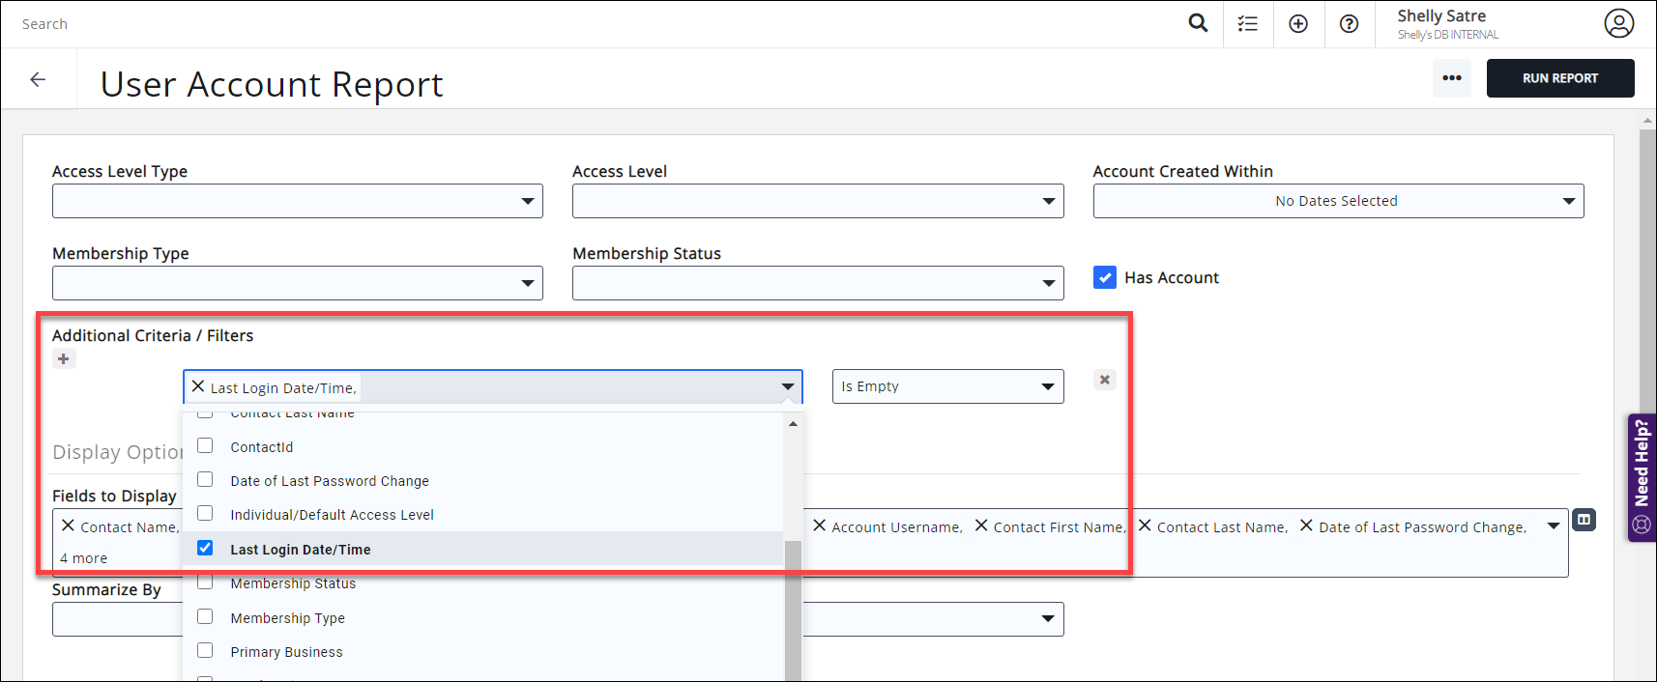This screenshot has width=1657, height=682.
Task: Open the Need Help side tab
Action: coord(1642,478)
